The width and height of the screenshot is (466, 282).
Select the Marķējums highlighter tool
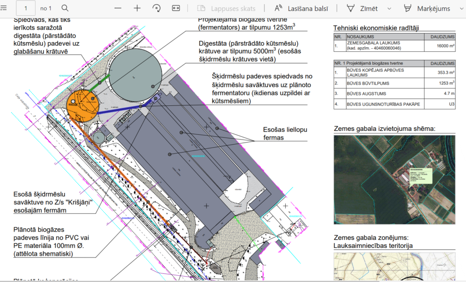click(x=427, y=8)
